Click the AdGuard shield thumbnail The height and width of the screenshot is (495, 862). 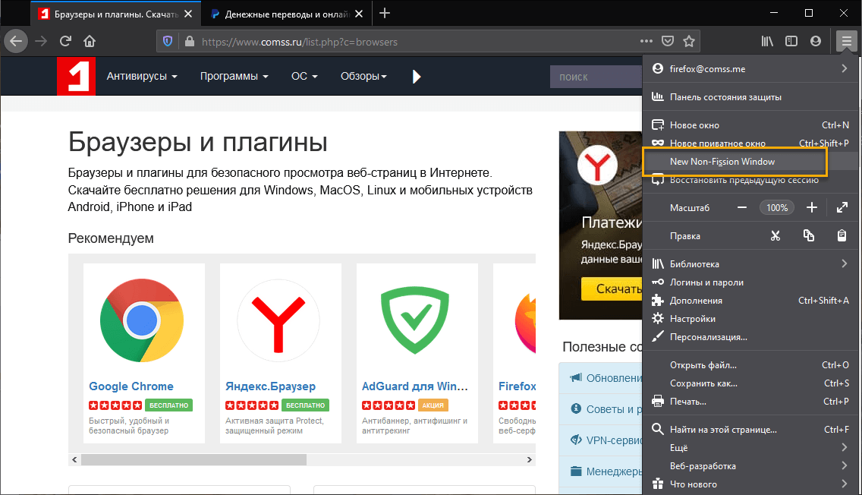pyautogui.click(x=415, y=320)
